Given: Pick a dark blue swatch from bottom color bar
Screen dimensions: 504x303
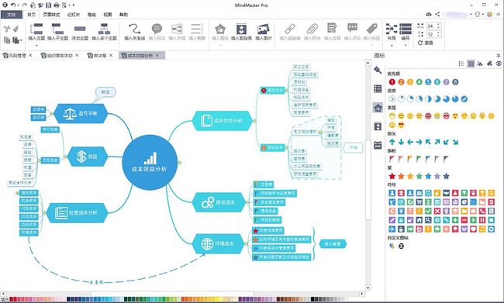Looking at the screenshot, I should pyautogui.click(x=71, y=299).
